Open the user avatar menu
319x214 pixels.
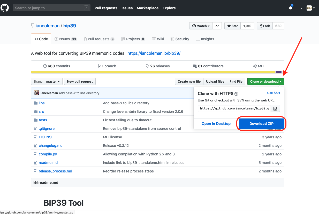point(310,8)
